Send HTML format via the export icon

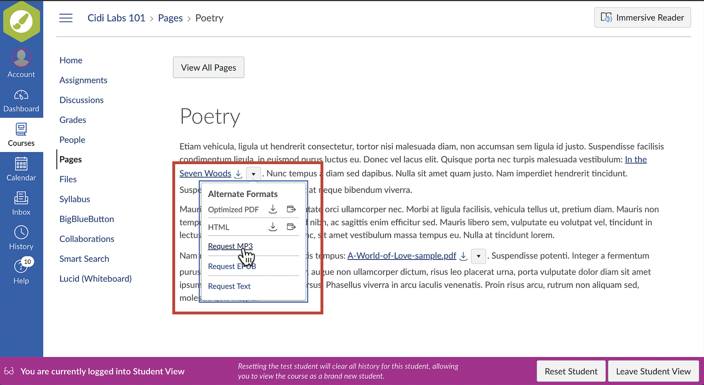(291, 227)
